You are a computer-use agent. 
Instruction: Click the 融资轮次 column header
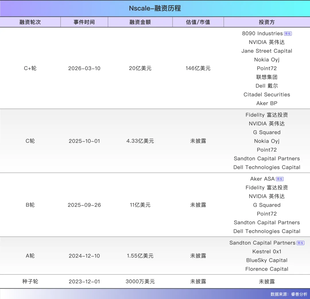30,22
